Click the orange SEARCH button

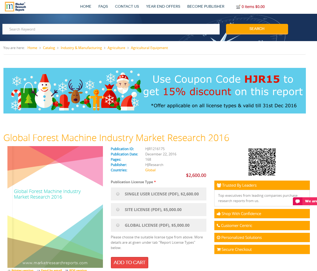(257, 29)
